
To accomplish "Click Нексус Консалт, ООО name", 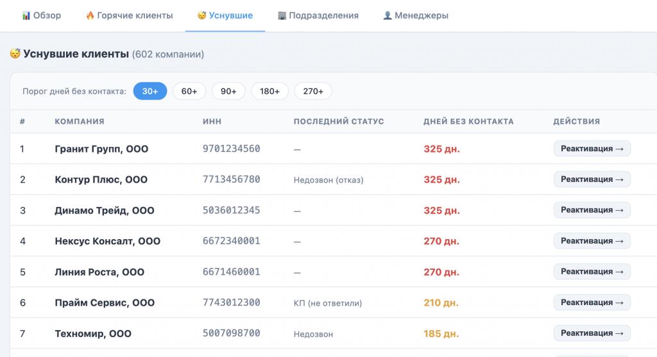I will 107,241.
